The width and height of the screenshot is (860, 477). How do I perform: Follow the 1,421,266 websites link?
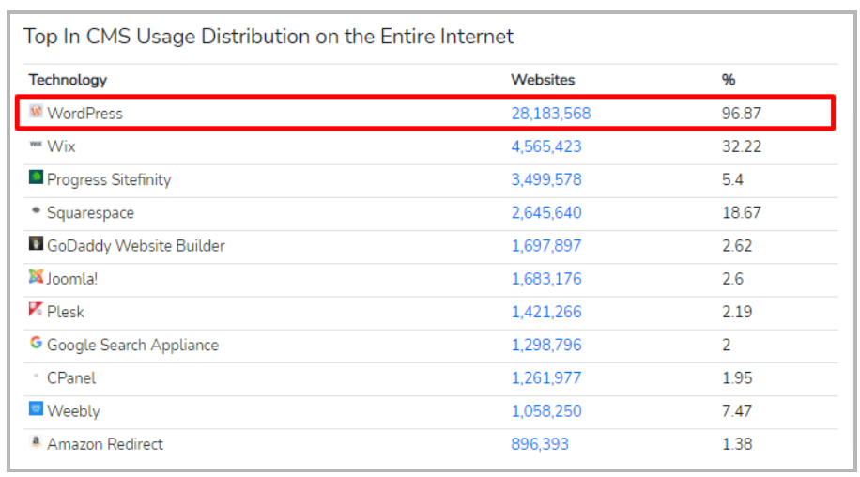tap(546, 312)
